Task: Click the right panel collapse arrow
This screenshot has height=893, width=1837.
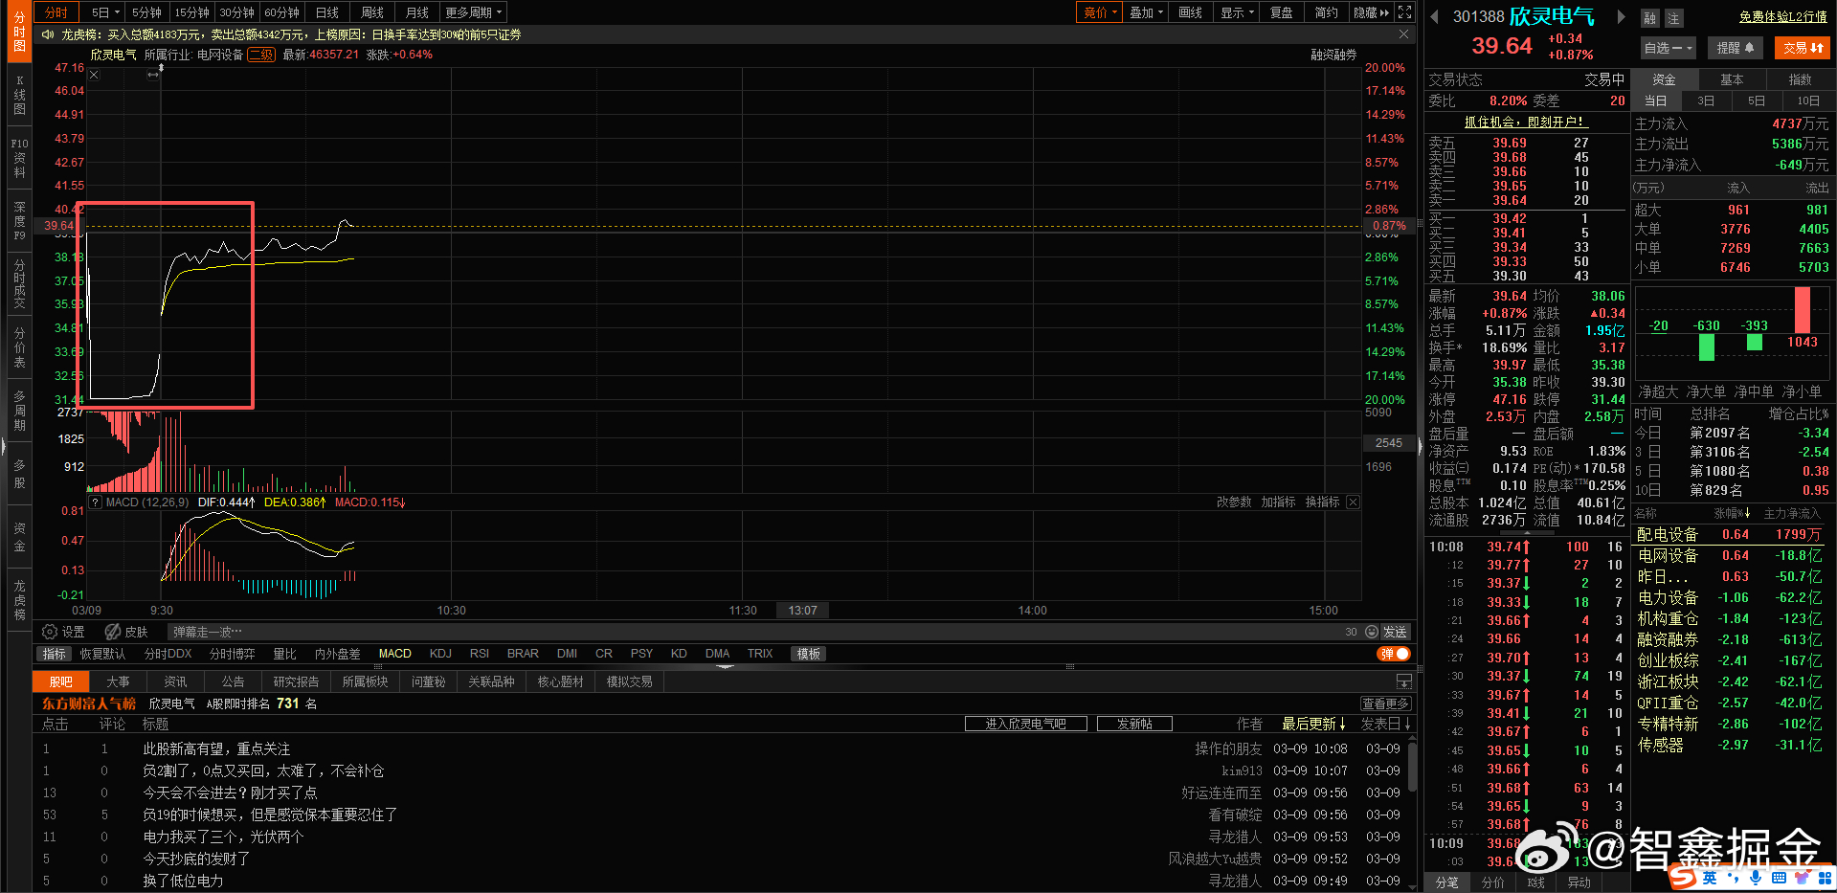Action: click(x=1420, y=446)
